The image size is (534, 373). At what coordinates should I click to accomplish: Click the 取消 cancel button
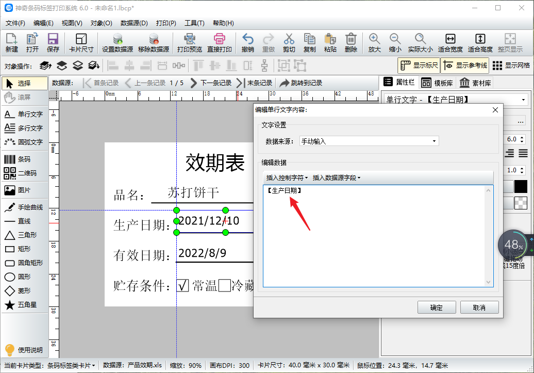[479, 307]
